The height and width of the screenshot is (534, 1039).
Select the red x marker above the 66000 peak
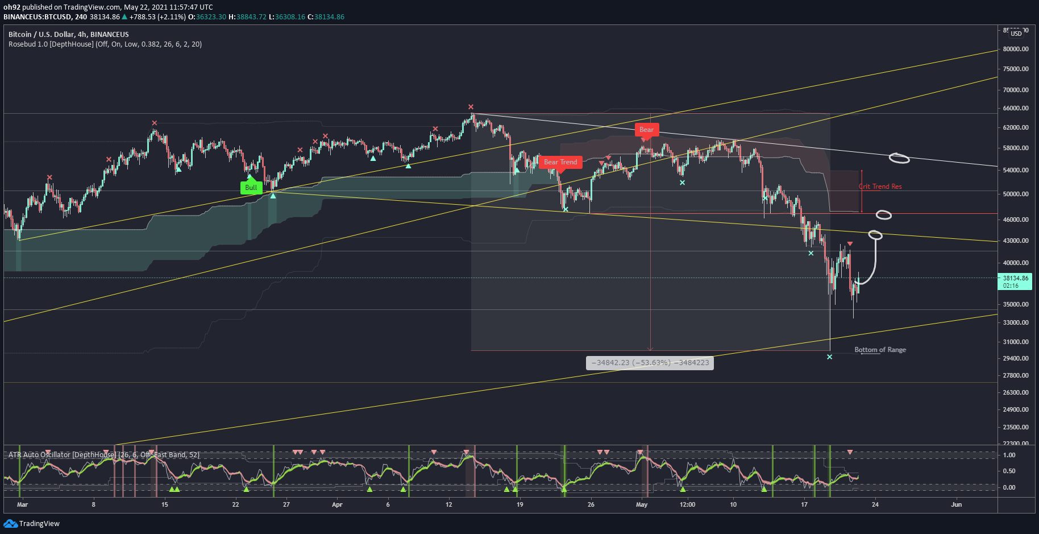pos(471,107)
